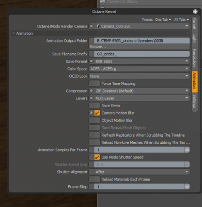
Task: Switch to the Kernel vertical tab
Action: 195,24
